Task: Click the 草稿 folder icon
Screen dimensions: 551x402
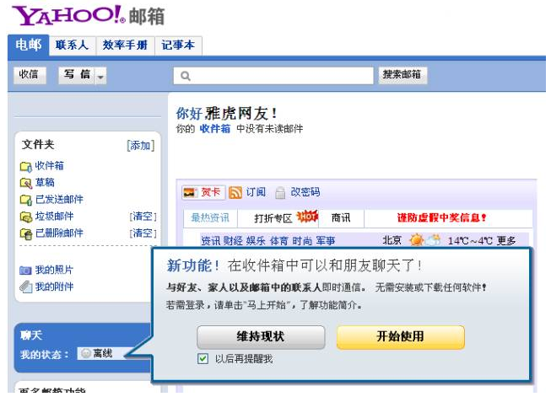Action: (x=25, y=183)
